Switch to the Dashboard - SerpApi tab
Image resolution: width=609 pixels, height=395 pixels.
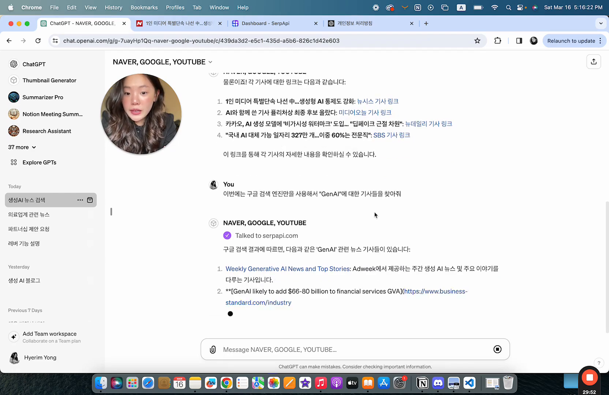[274, 23]
